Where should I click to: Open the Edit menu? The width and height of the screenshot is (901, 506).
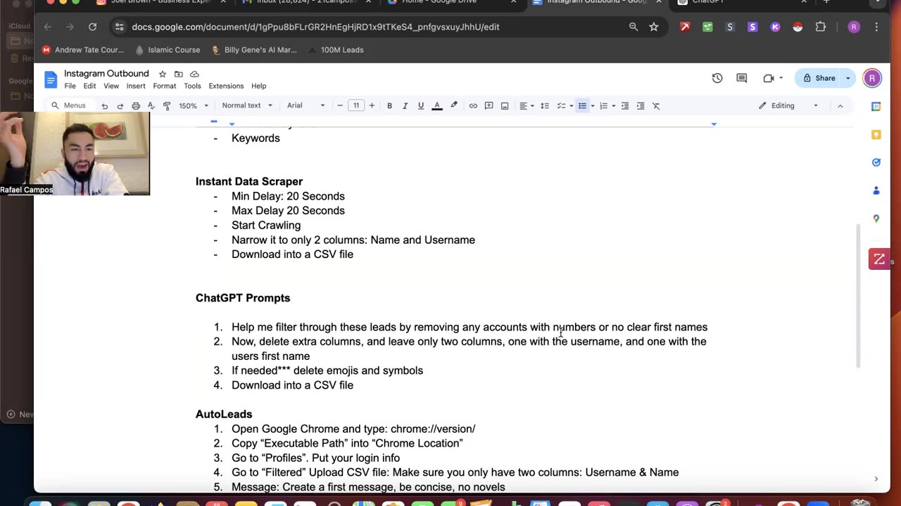coord(89,86)
